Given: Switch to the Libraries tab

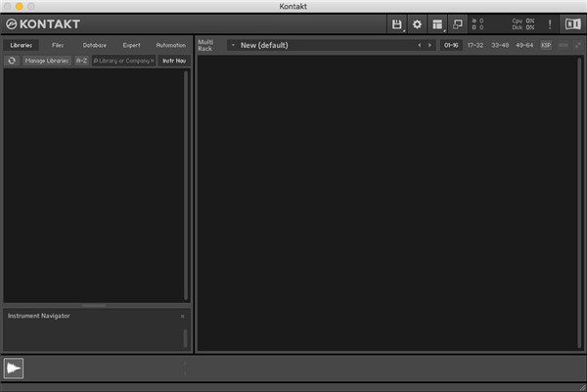Looking at the screenshot, I should point(21,45).
